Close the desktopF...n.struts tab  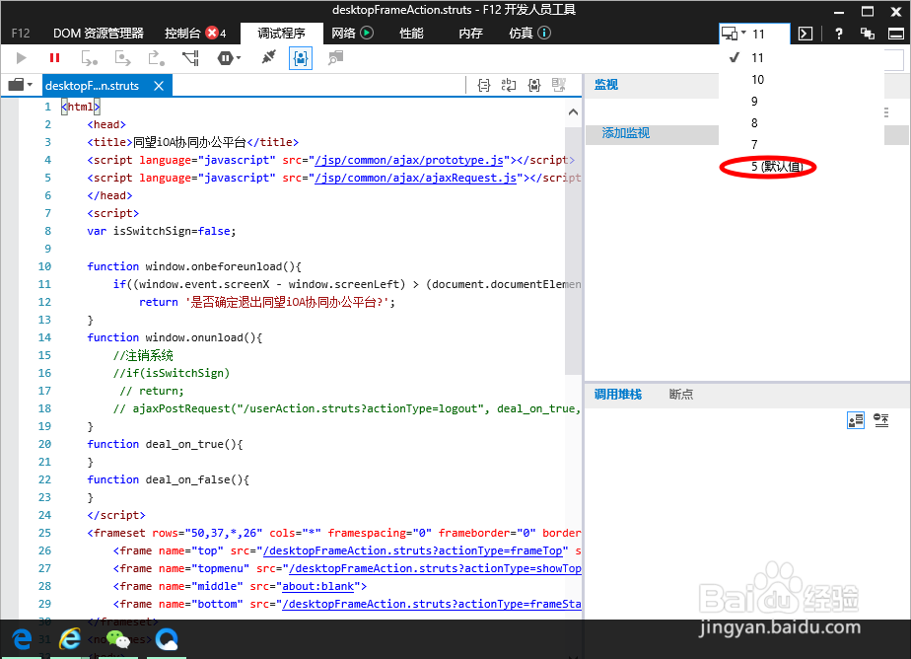tap(159, 86)
